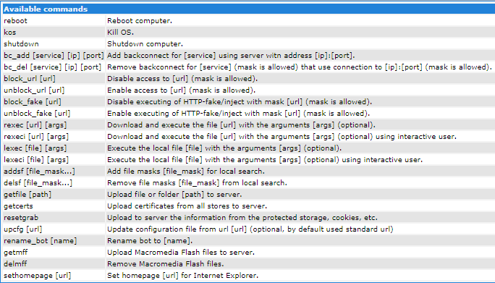This screenshot has width=495, height=283.
Task: Select the 'lexeci [file] [args]' command
Action: click(36, 160)
